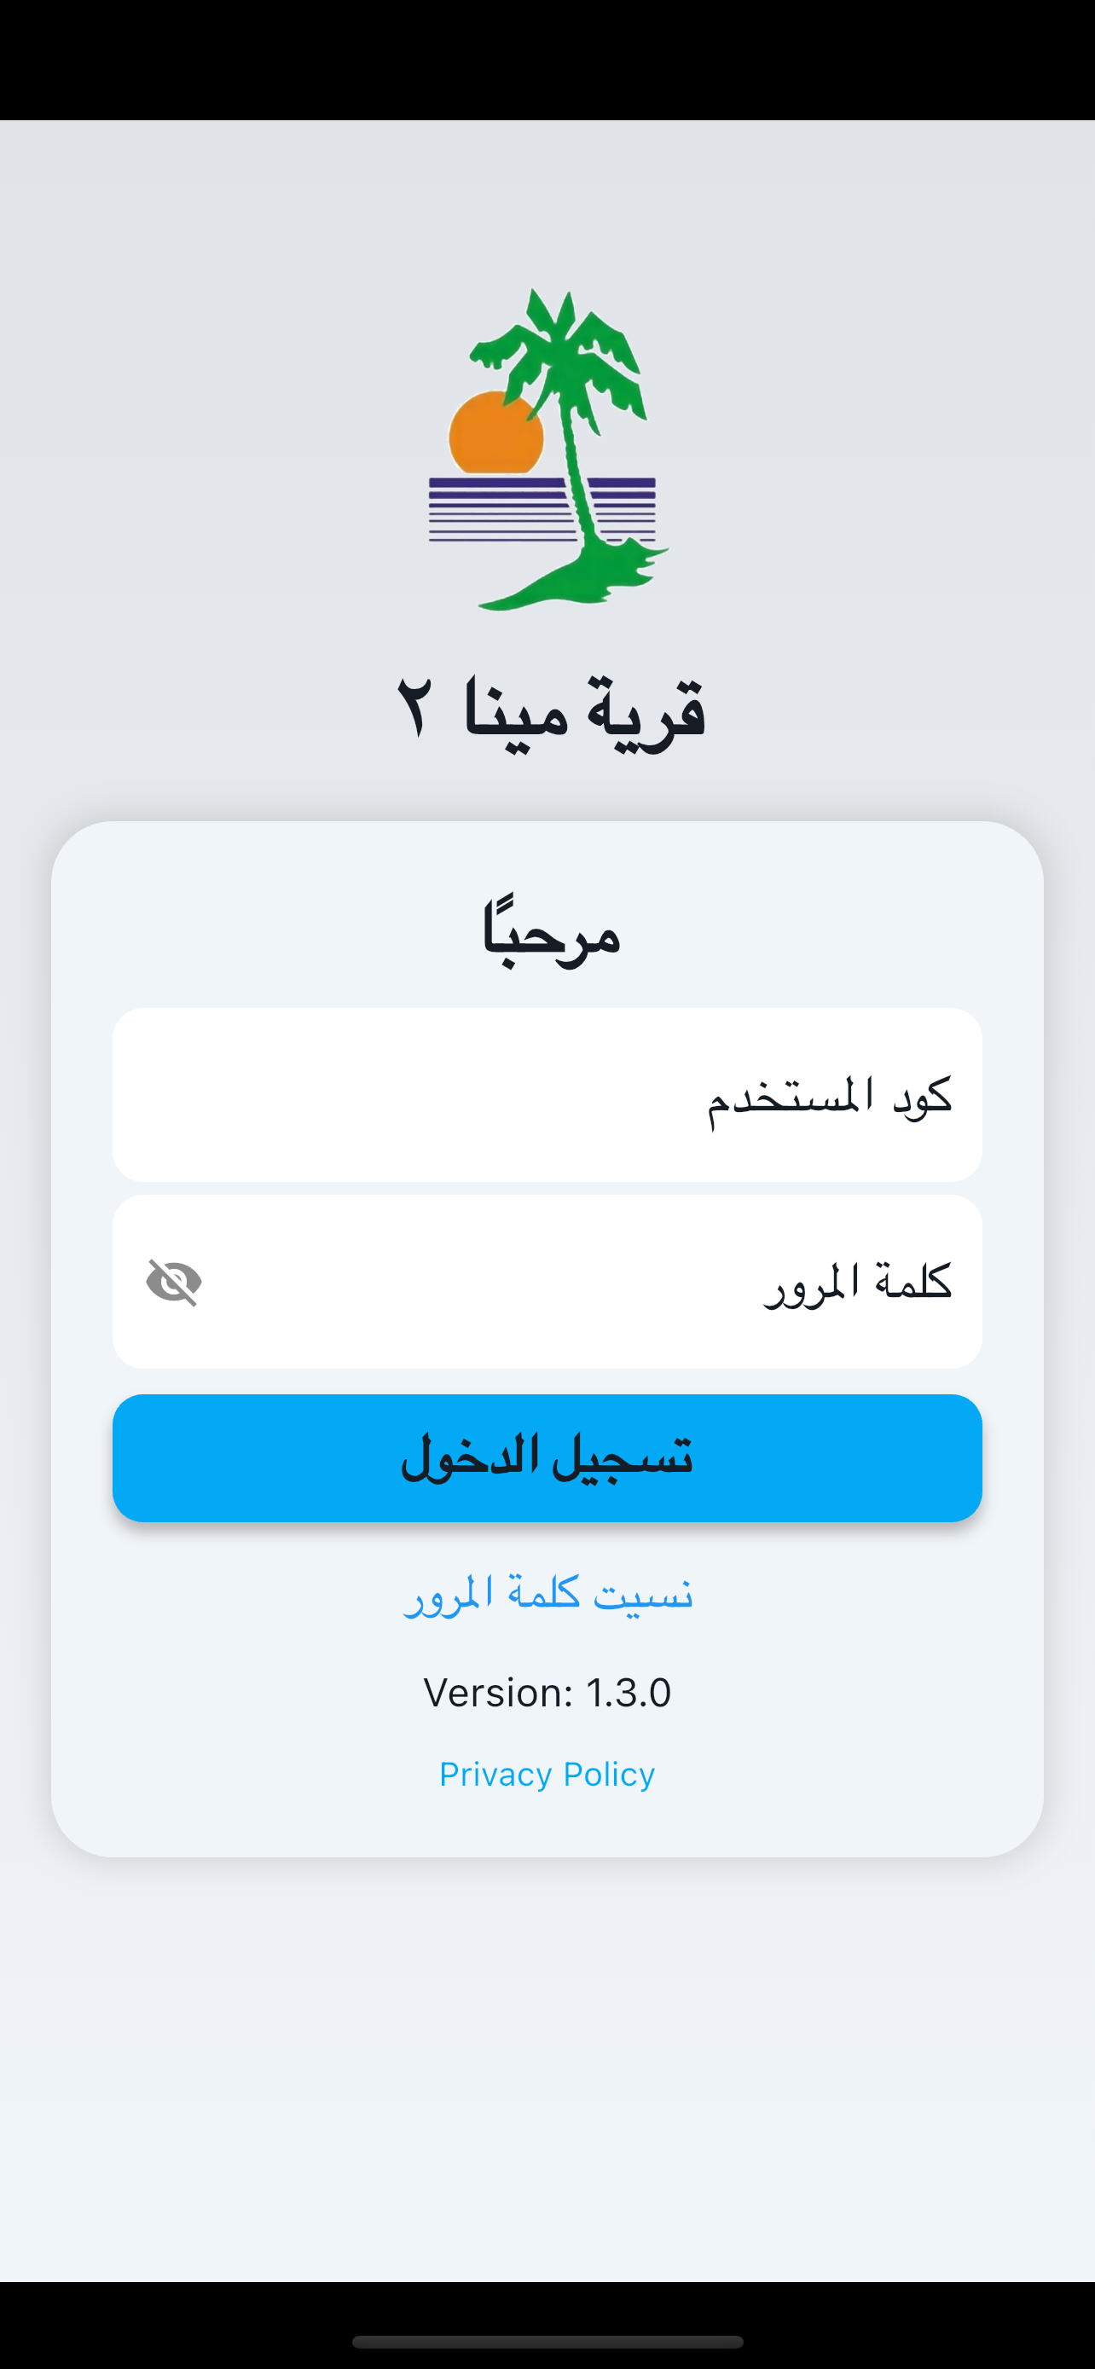Focus the كلمة المرور password field
Image resolution: width=1095 pixels, height=2369 pixels.
[547, 1282]
